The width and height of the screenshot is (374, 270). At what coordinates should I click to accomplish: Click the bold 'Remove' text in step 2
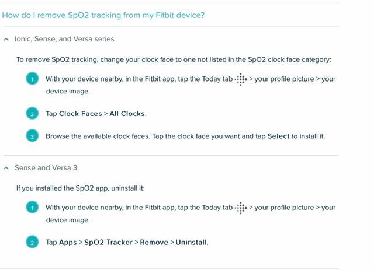point(154,243)
